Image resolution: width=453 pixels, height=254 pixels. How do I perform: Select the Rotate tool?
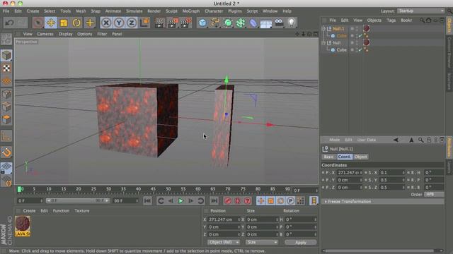tap(76, 23)
